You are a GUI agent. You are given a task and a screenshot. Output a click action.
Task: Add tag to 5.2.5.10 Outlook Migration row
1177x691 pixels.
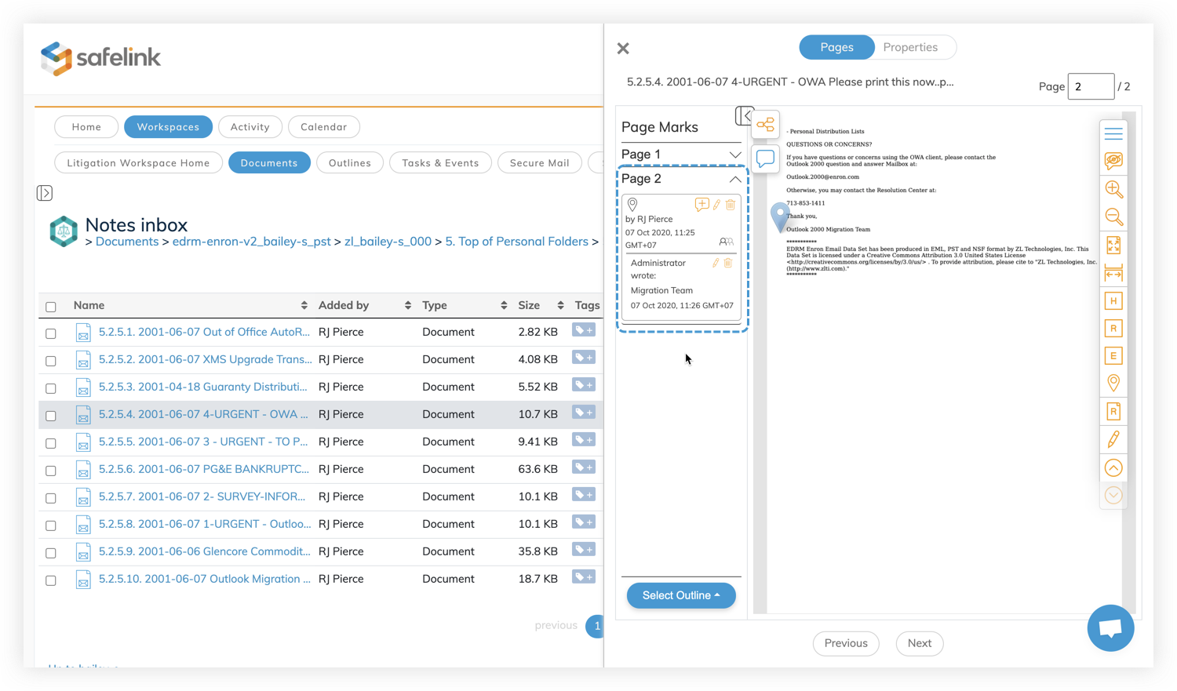pyautogui.click(x=583, y=577)
